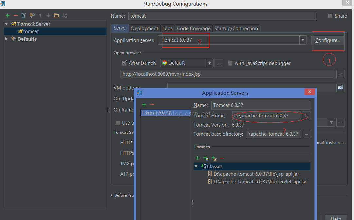This screenshot has width=354, height=220.
Task: Open edit defaults wrench icon
Action: (32, 15)
